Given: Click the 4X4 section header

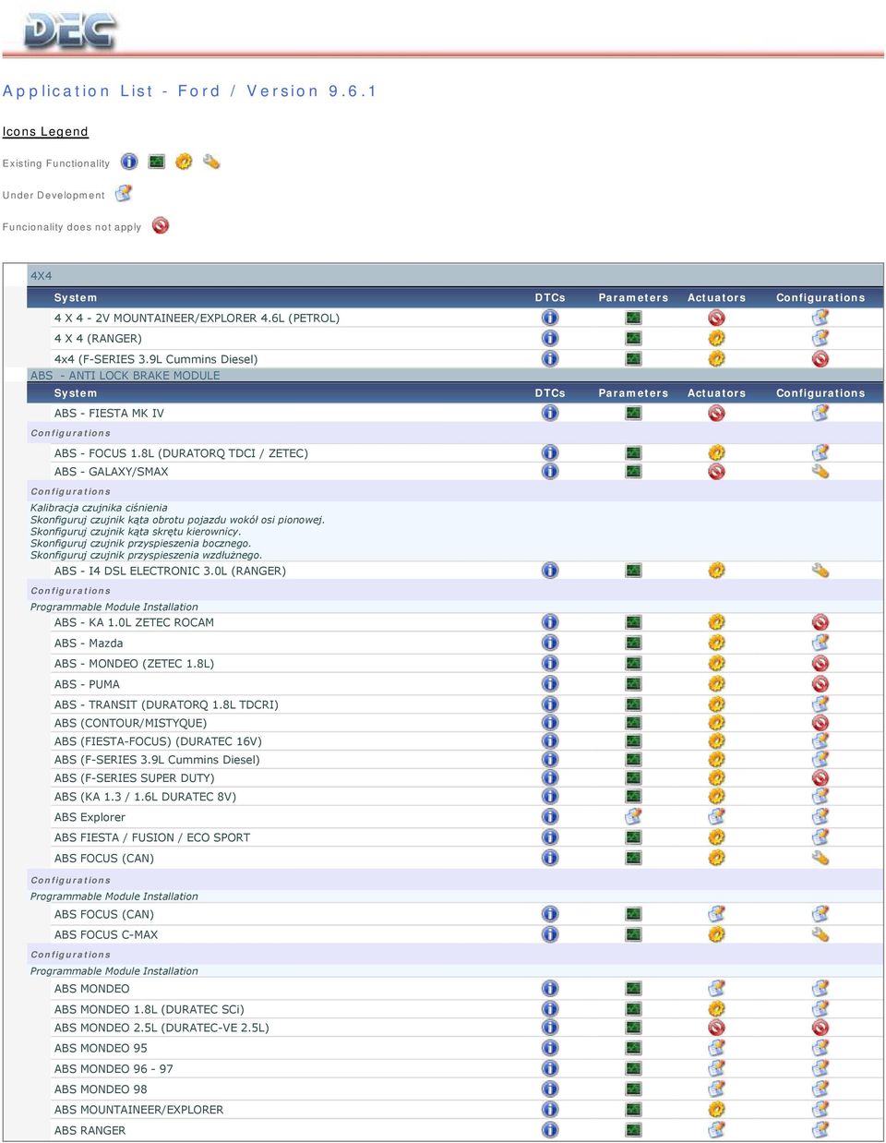Looking at the screenshot, I should 42,275.
